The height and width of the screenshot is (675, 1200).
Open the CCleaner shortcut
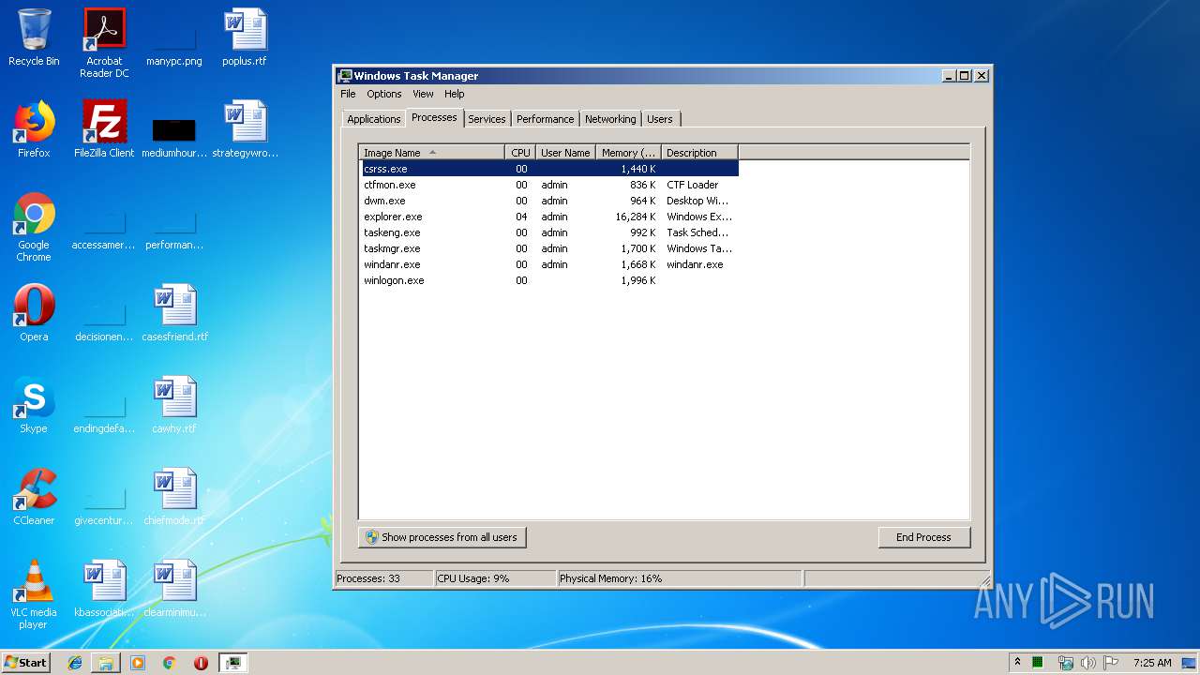pos(34,497)
